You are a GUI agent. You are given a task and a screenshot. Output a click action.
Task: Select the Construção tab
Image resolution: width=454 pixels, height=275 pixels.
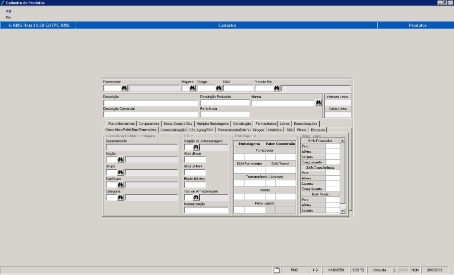click(242, 124)
